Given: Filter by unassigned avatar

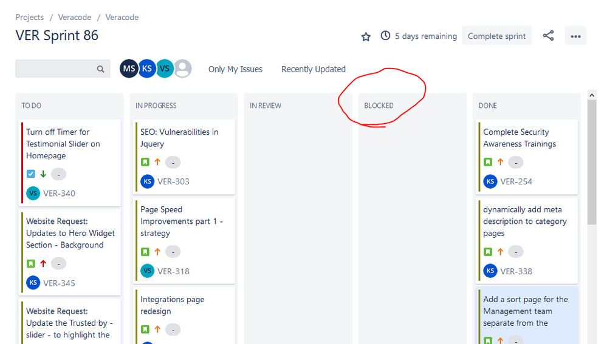Looking at the screenshot, I should pyautogui.click(x=183, y=69).
